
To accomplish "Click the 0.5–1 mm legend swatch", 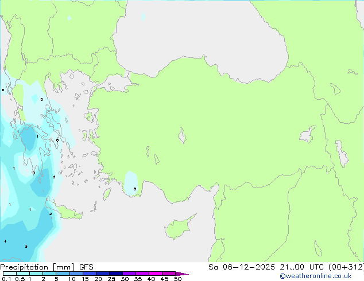I will click(23, 274).
